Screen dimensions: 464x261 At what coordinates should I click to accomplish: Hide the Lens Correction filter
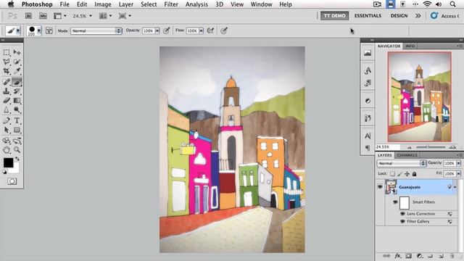click(402, 213)
